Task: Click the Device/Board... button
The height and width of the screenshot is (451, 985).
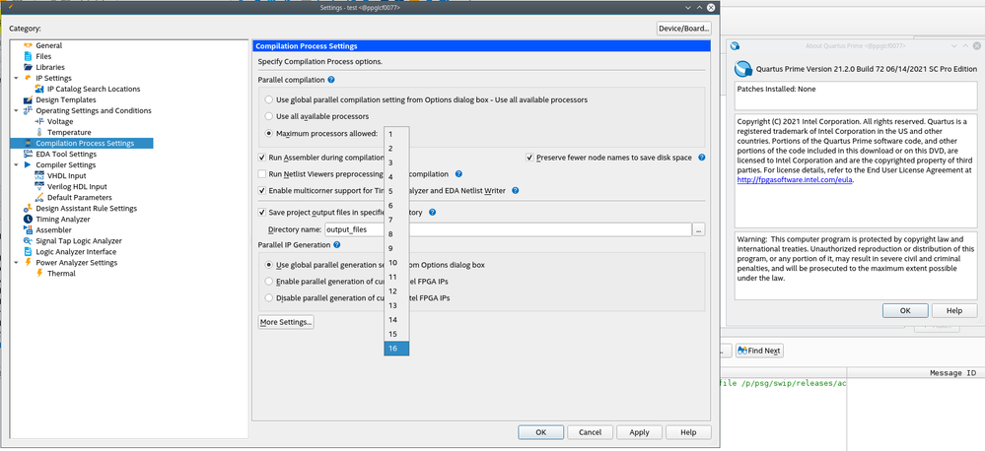Action: [683, 28]
